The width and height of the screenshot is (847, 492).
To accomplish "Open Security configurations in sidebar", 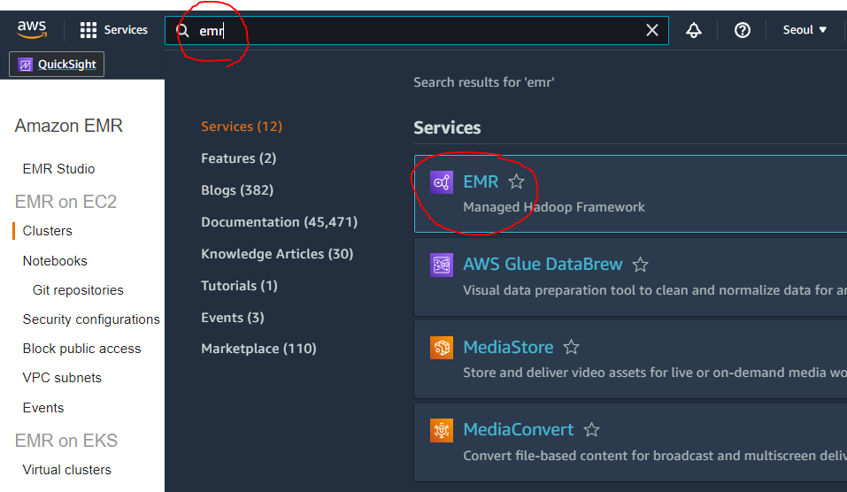I will pyautogui.click(x=91, y=319).
